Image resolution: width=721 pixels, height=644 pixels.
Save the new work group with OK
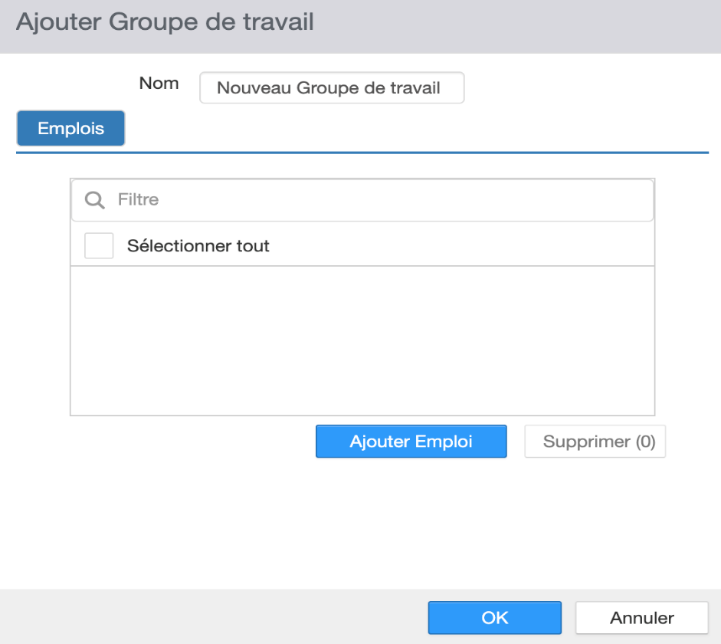(495, 618)
